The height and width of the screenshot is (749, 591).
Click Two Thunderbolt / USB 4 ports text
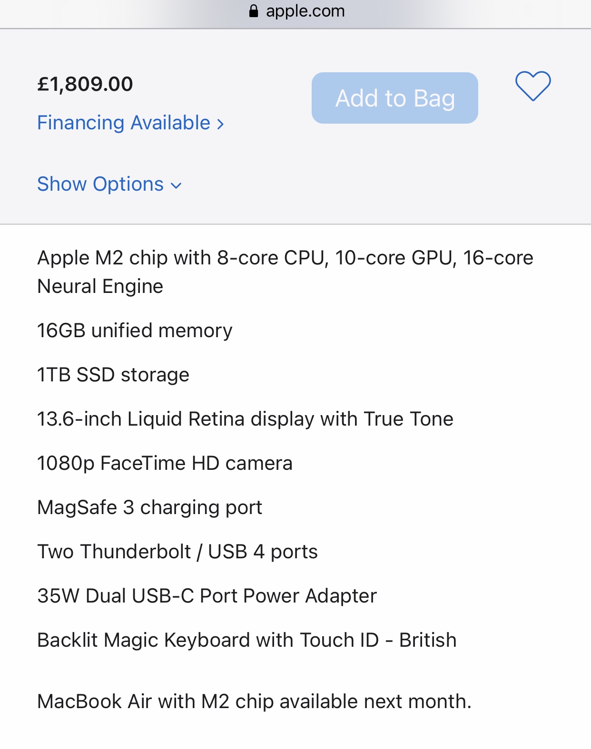[x=177, y=552]
